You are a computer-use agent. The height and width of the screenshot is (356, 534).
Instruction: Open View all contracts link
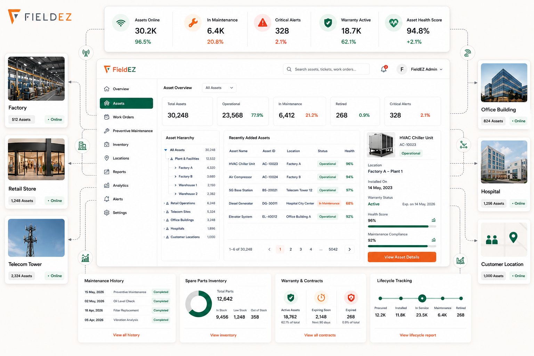pos(320,335)
